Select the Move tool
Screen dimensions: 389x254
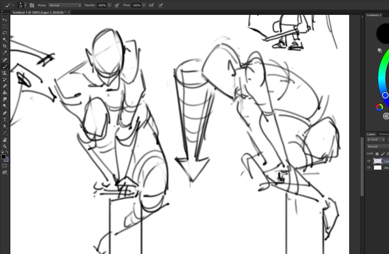5,20
